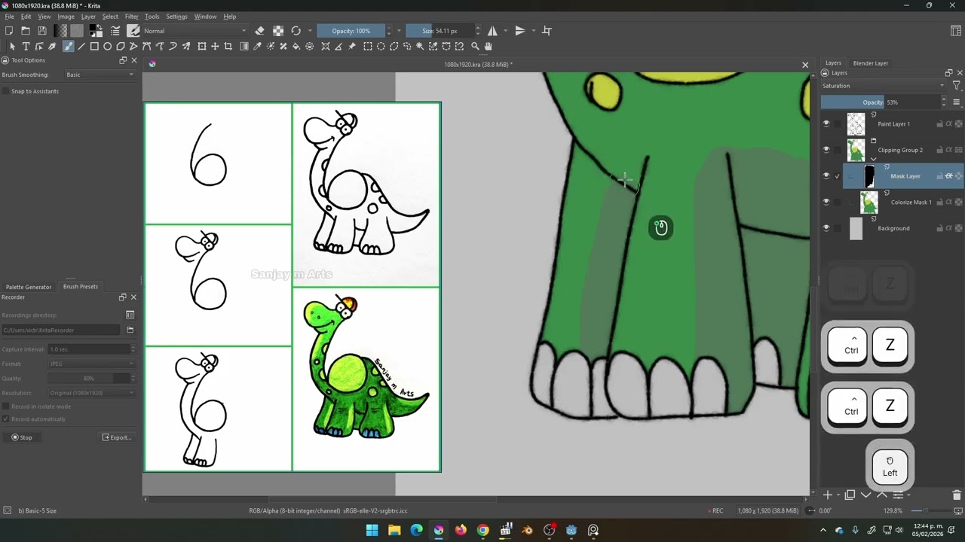Open the Resolution dropdown in Recorder
The image size is (965, 542).
click(x=91, y=393)
